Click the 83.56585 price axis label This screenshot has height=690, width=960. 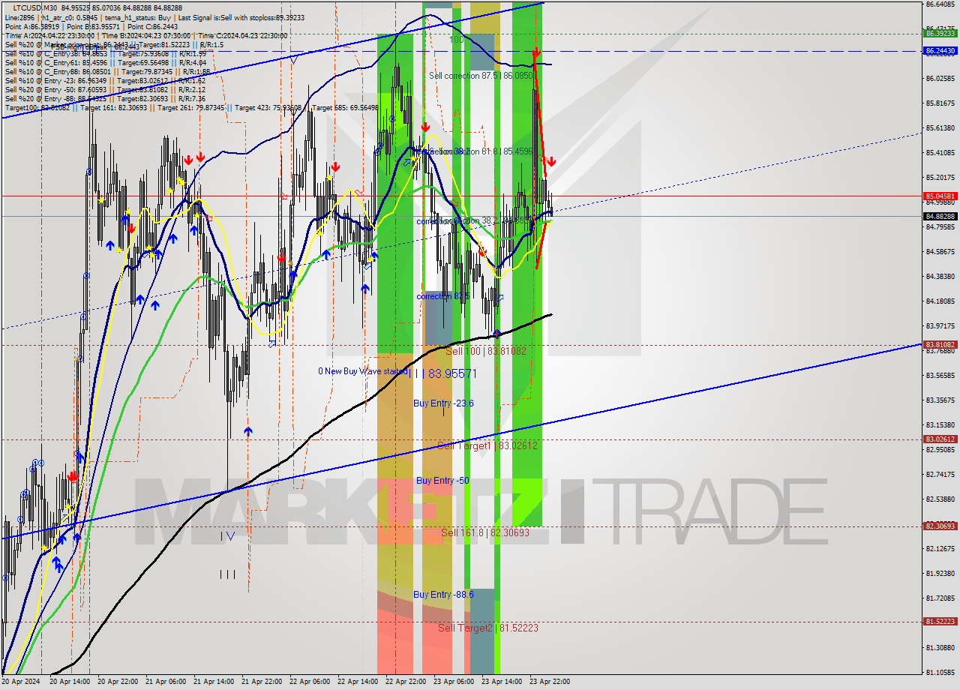940,375
